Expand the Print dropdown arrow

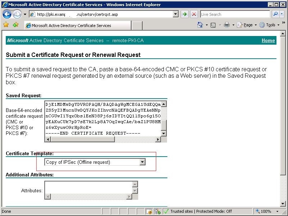(233, 25)
